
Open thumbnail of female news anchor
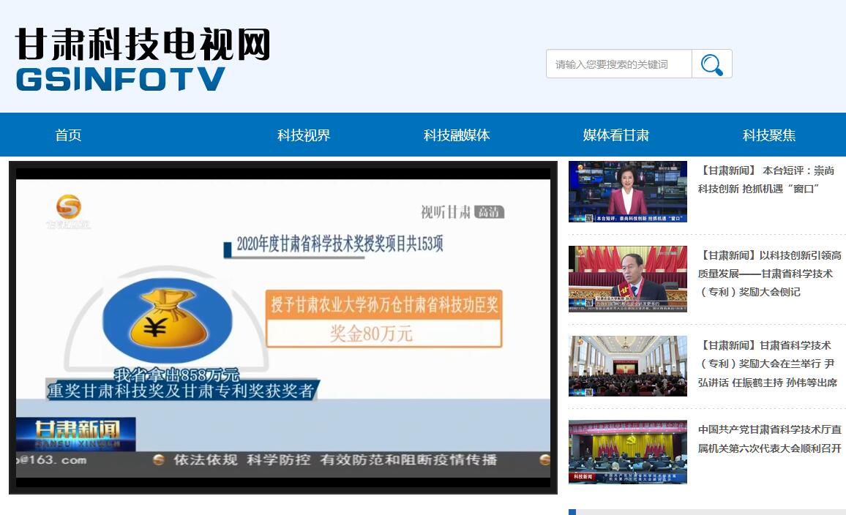point(628,192)
